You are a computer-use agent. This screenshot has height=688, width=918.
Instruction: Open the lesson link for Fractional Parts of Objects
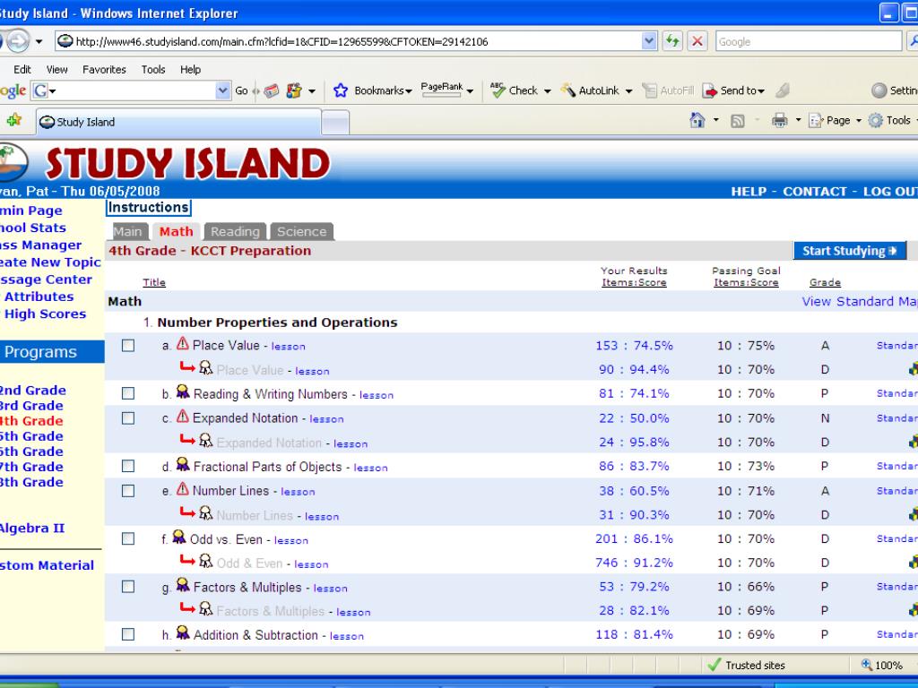click(x=370, y=468)
